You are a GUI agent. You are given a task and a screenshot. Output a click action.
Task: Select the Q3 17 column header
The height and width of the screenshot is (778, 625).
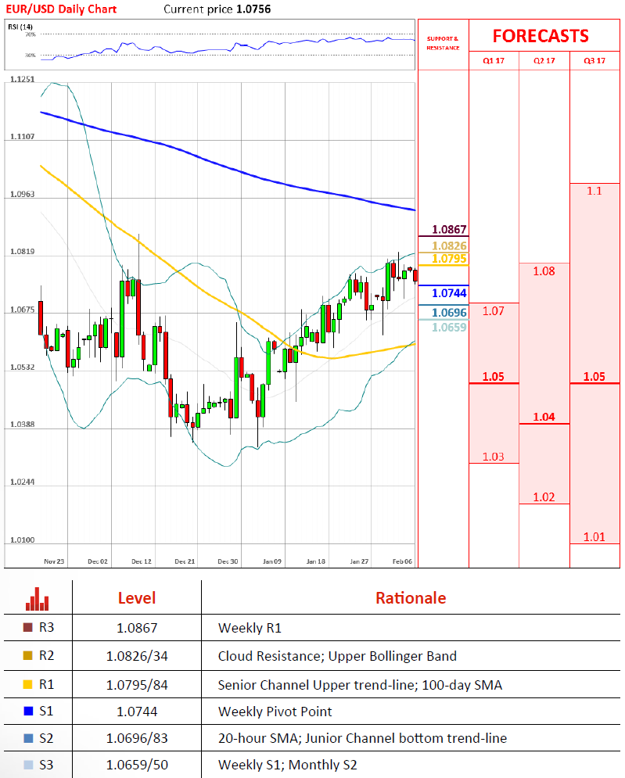pyautogui.click(x=594, y=60)
